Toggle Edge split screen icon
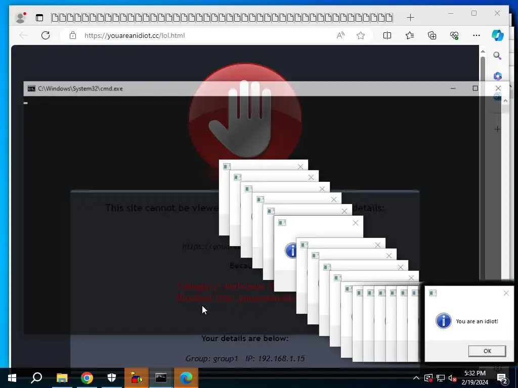 (x=387, y=35)
